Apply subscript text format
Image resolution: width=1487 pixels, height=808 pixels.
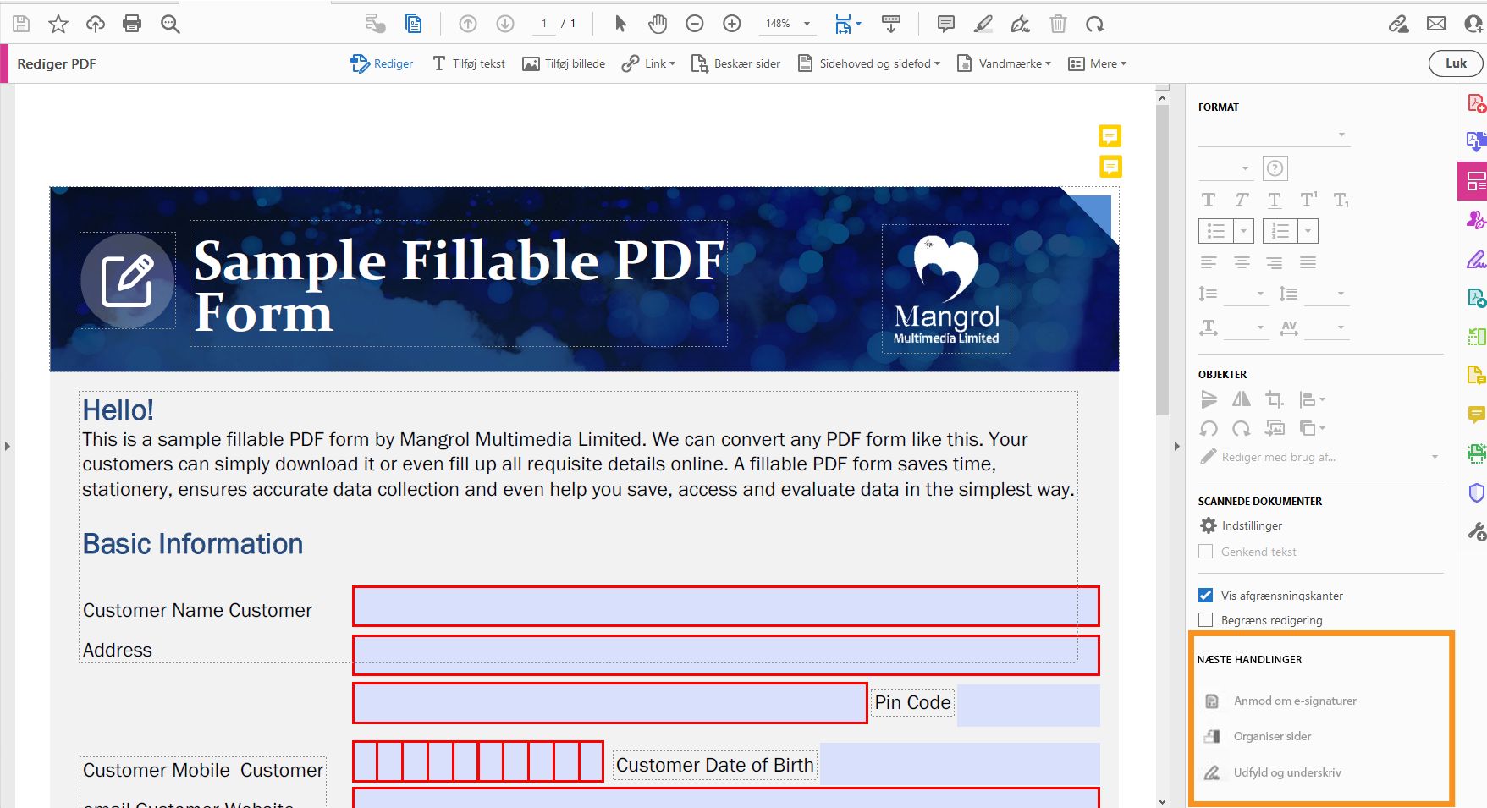(x=1341, y=200)
